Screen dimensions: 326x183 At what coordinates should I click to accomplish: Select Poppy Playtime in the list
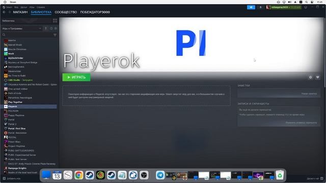pyautogui.click(x=16, y=115)
